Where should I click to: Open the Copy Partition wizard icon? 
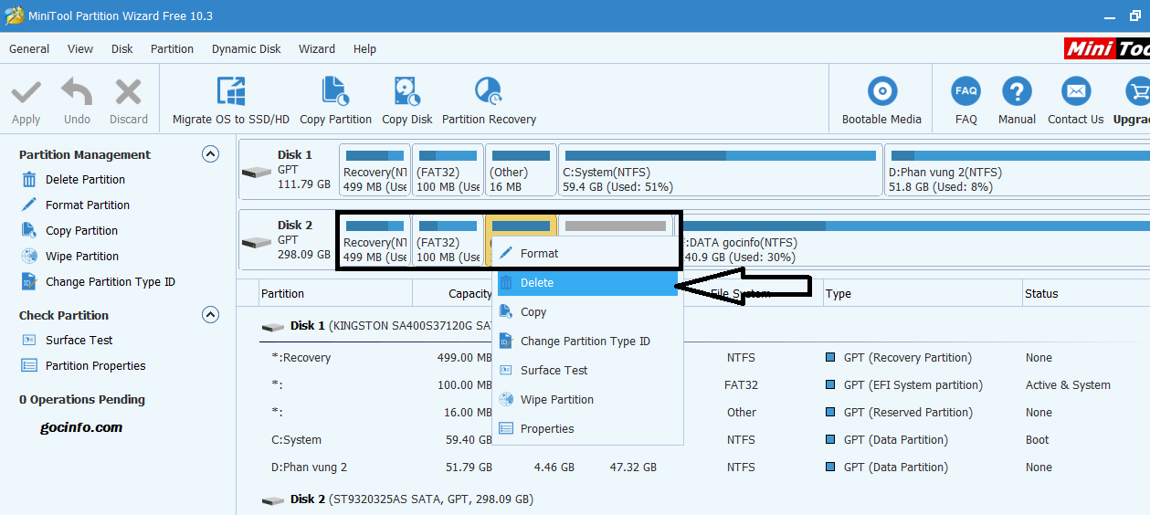coord(335,92)
